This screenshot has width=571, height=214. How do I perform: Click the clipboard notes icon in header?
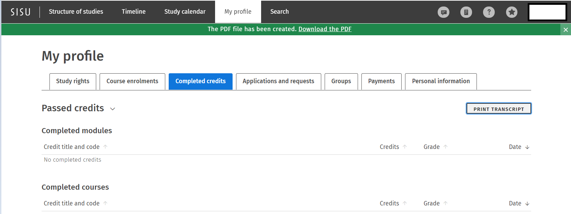[x=466, y=12]
